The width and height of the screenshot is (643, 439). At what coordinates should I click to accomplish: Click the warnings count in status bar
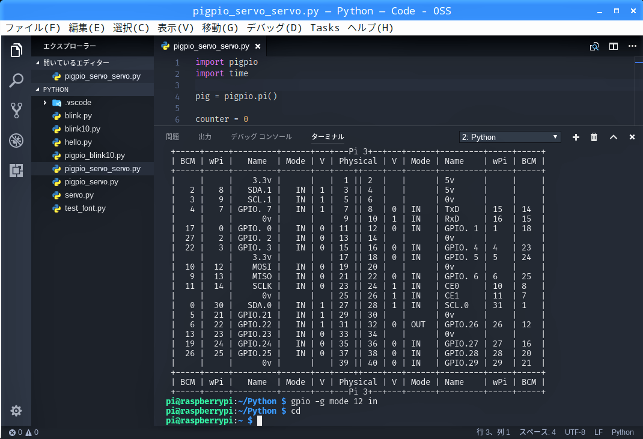point(32,432)
